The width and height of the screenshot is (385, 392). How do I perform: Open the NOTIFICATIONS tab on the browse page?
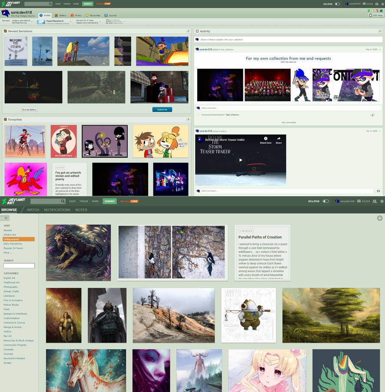[57, 210]
